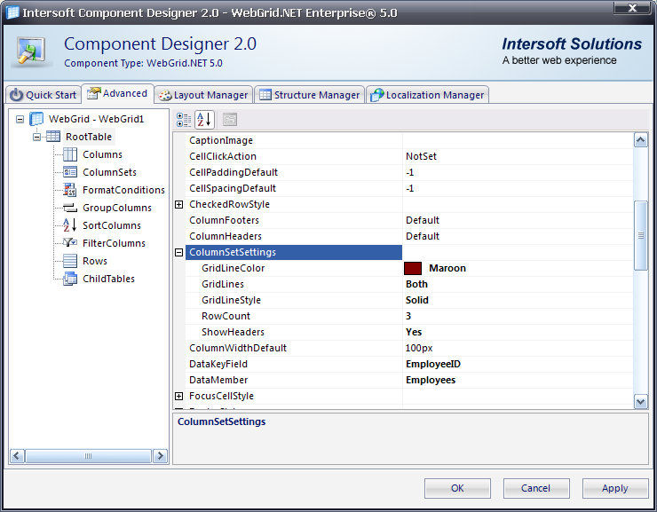The height and width of the screenshot is (512, 657).
Task: Select the ColumnSets tree item
Action: (109, 172)
